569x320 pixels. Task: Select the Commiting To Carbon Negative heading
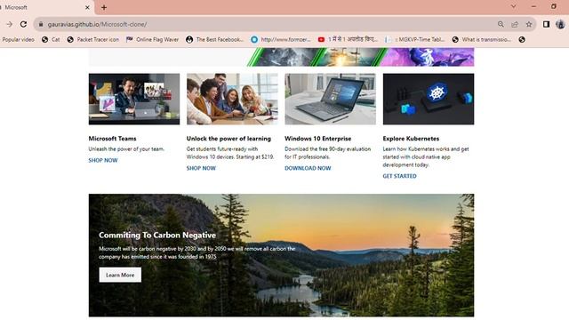157,235
